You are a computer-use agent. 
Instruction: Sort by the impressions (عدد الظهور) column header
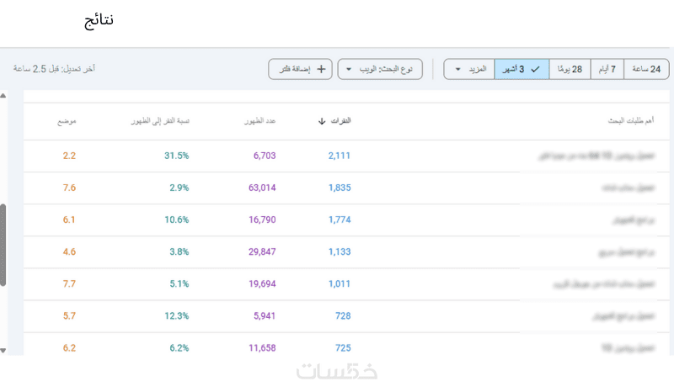(259, 121)
